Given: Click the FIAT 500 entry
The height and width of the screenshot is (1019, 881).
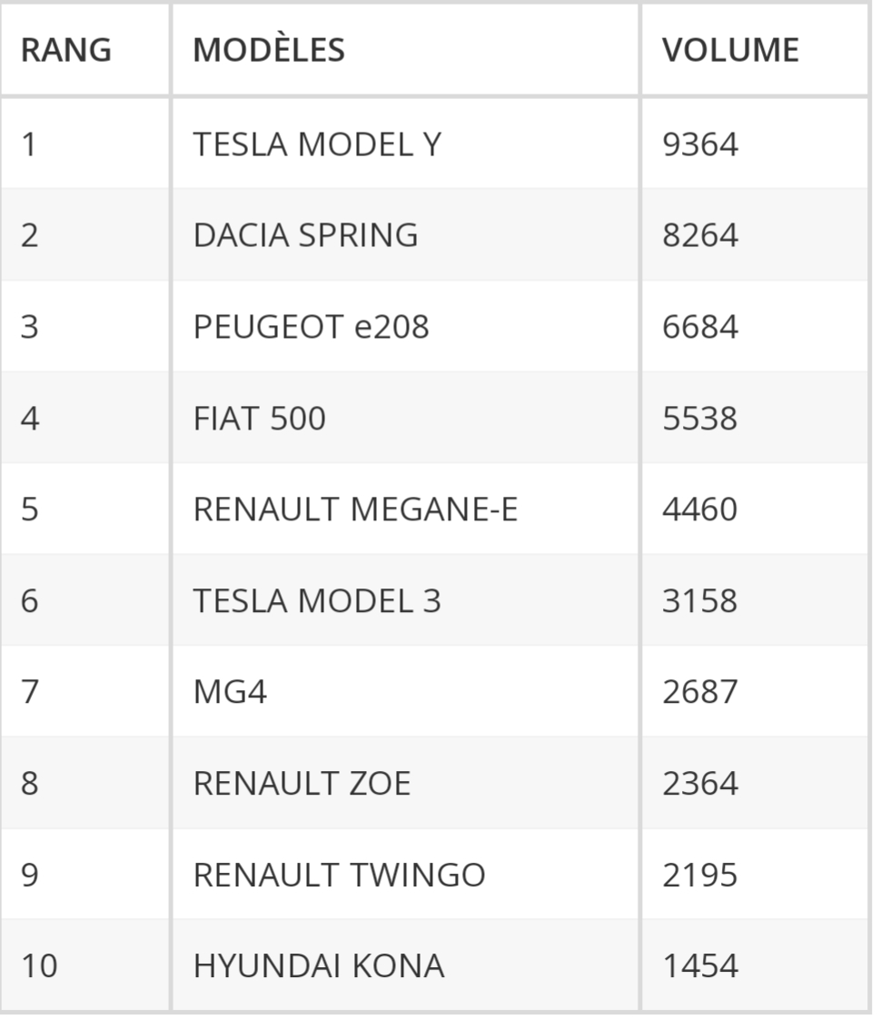Looking at the screenshot, I should click(x=259, y=418).
